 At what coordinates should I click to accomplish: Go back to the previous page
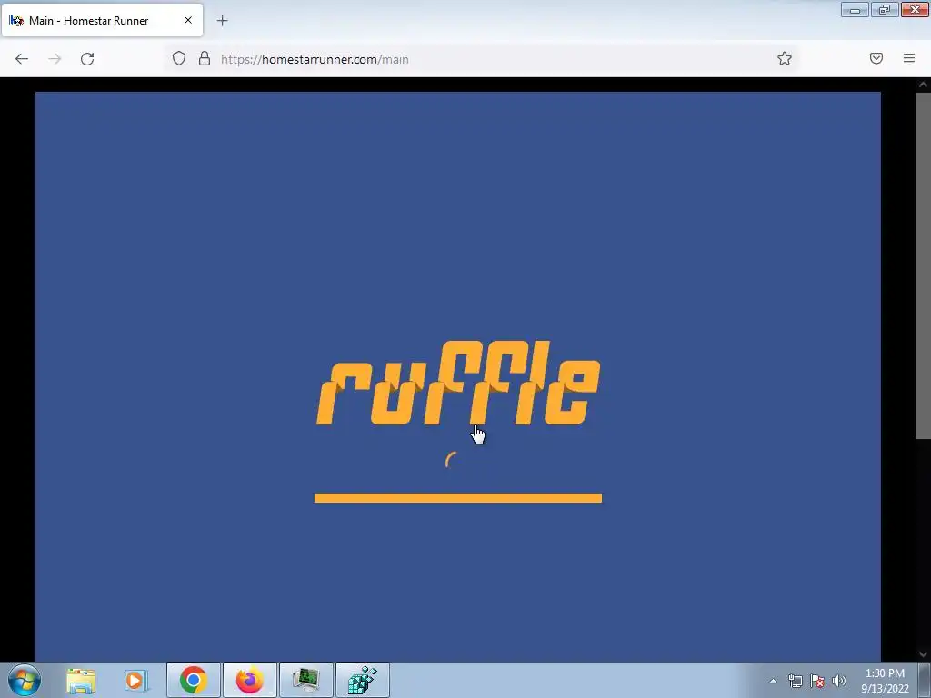click(22, 59)
